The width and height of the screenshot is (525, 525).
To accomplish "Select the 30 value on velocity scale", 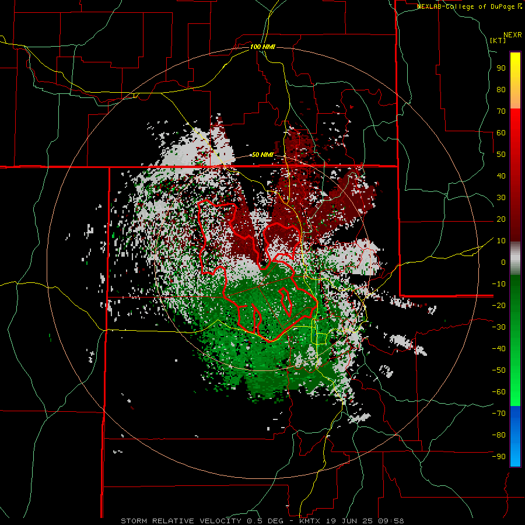I will 501,198.
